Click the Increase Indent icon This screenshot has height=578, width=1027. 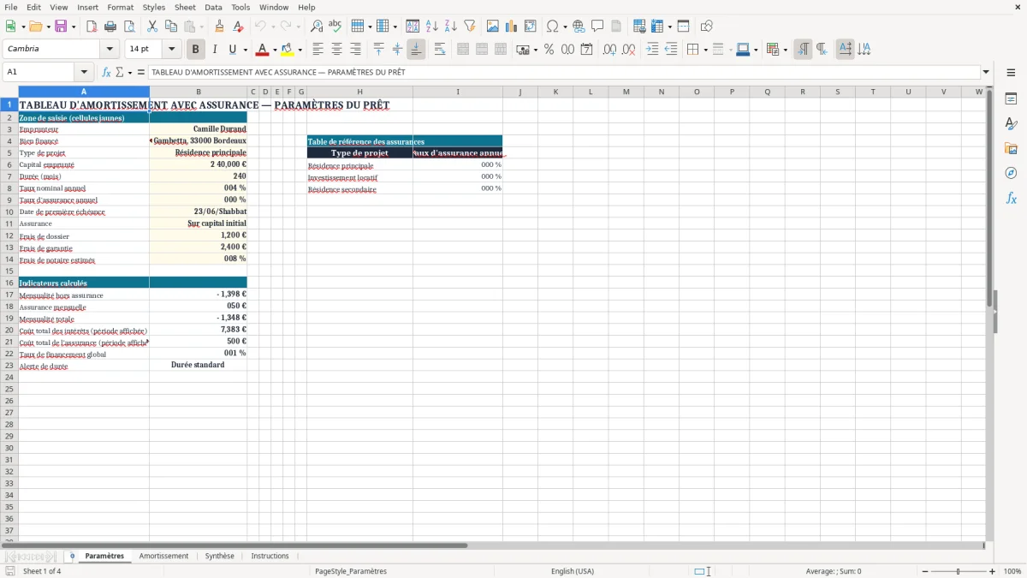pyautogui.click(x=652, y=50)
